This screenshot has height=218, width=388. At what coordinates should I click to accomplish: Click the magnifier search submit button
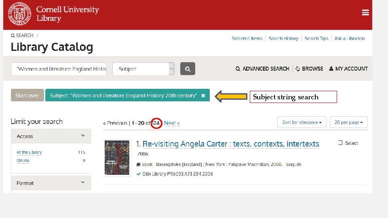tap(188, 69)
